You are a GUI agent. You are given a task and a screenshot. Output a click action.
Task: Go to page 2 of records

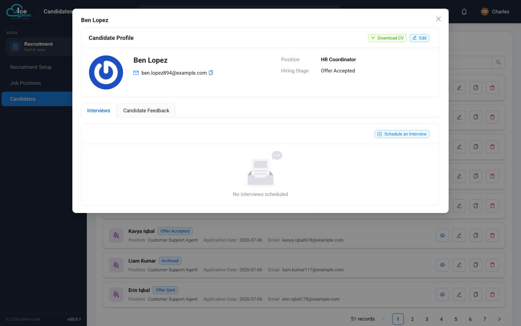(x=412, y=319)
